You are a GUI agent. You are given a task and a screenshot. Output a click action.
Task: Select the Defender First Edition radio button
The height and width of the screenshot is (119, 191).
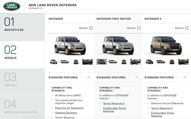pyautogui.click(x=139, y=28)
